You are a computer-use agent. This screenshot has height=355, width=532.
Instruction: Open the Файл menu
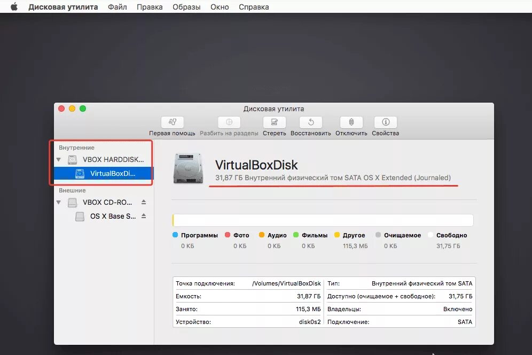[118, 7]
